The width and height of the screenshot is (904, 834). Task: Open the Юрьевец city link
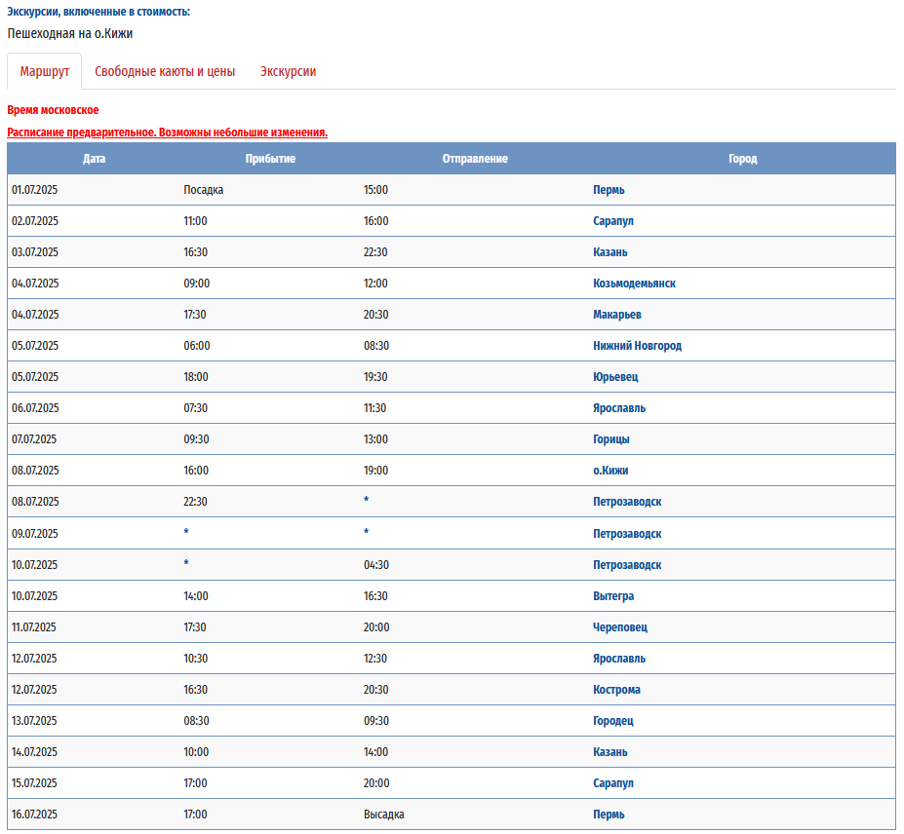(615, 377)
